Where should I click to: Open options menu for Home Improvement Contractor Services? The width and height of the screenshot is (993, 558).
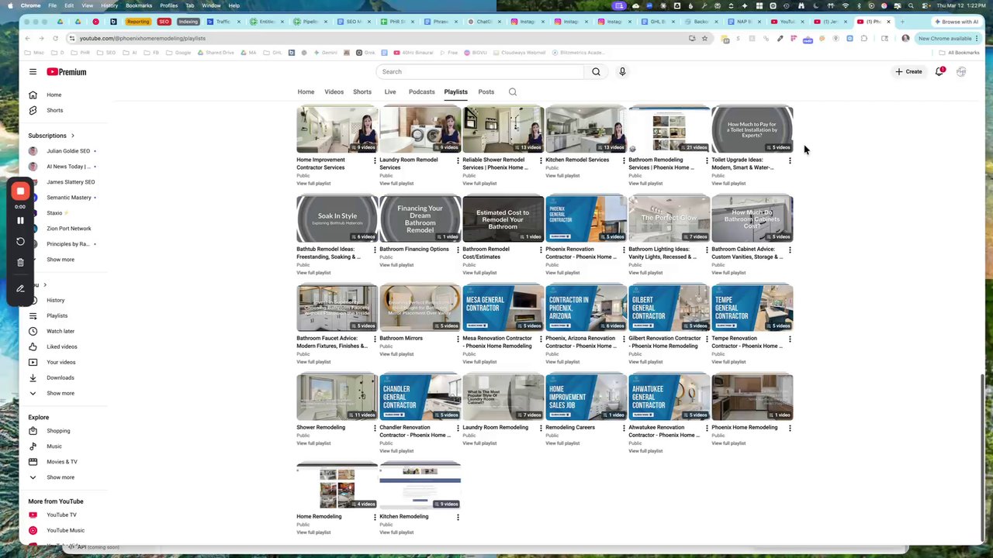pyautogui.click(x=375, y=160)
